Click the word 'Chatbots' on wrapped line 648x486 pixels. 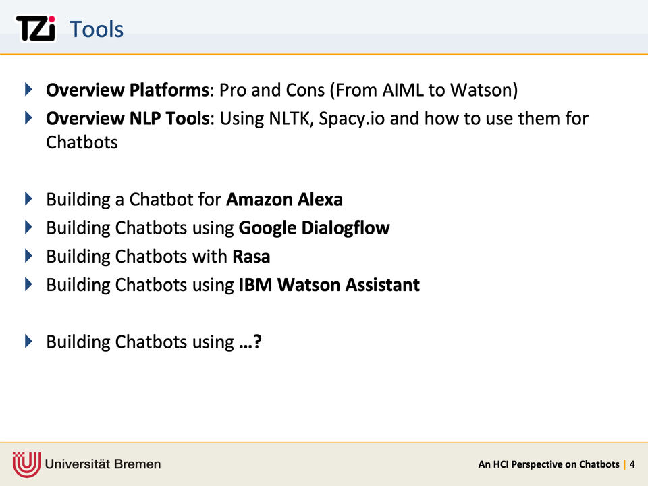click(82, 143)
